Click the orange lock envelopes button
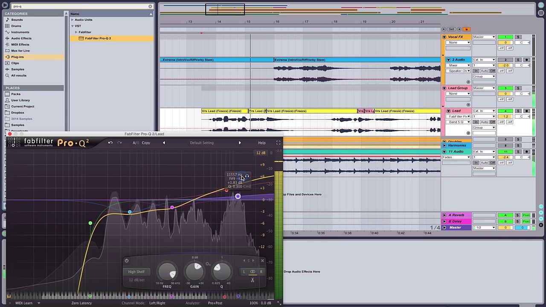The height and width of the screenshot is (307, 546). pyautogui.click(x=466, y=29)
